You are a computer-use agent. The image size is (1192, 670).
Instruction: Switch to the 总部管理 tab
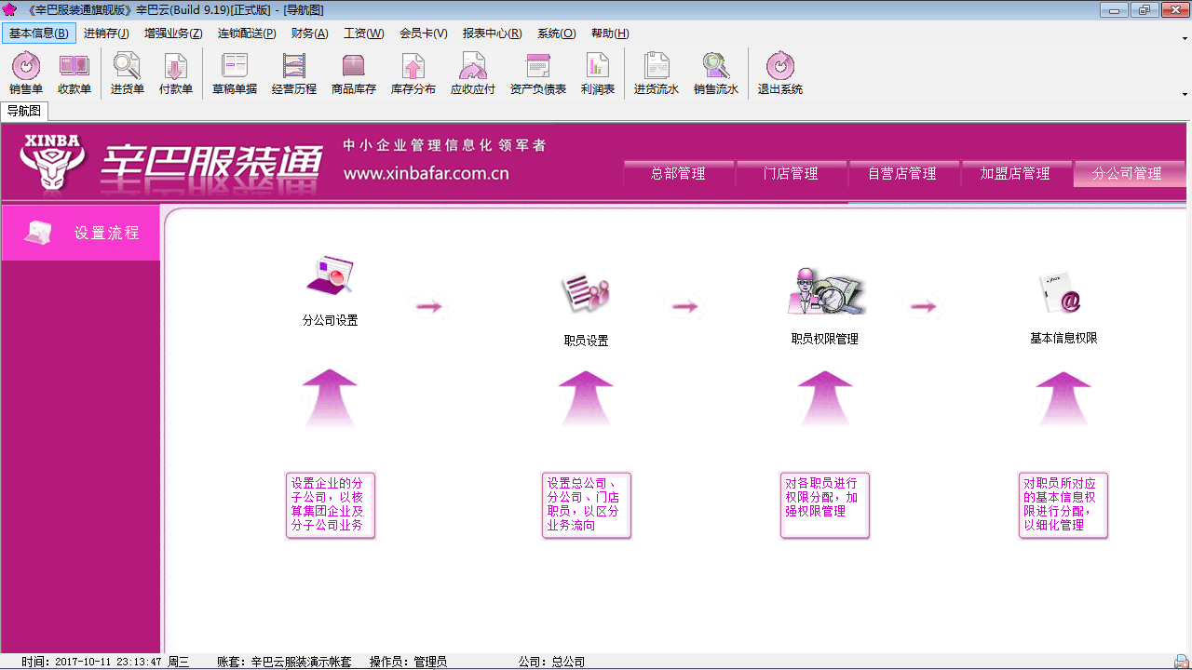[678, 173]
